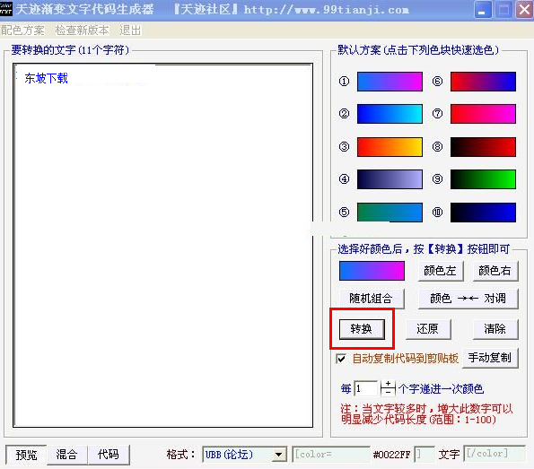Increase step count with plus stepper
Viewport: 534px width, 469px height.
pos(388,384)
